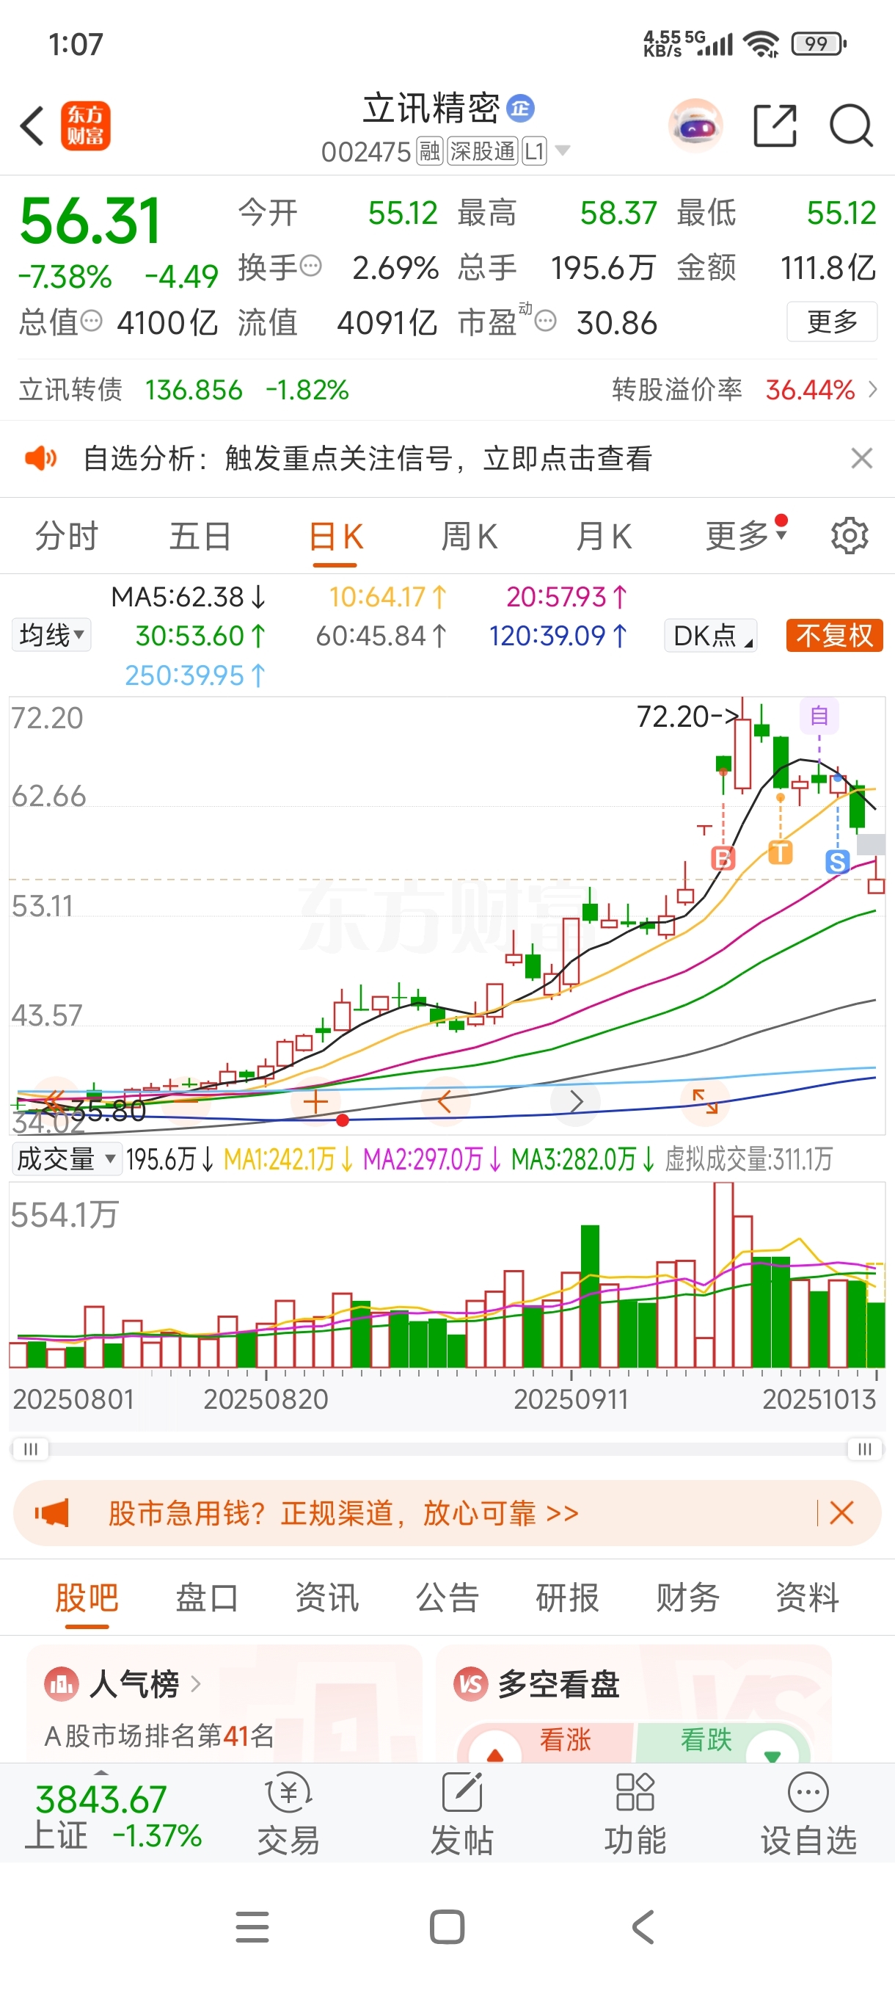The height and width of the screenshot is (1991, 895).
Task: Open 转股溢价率 detail chevron
Action: tap(874, 390)
